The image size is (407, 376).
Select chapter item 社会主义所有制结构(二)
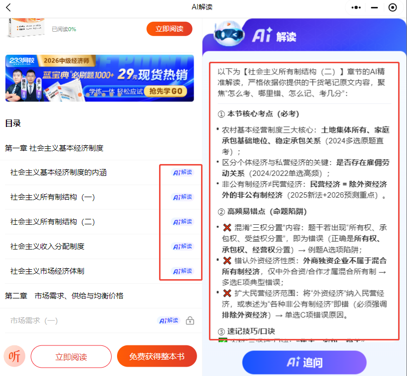point(53,222)
